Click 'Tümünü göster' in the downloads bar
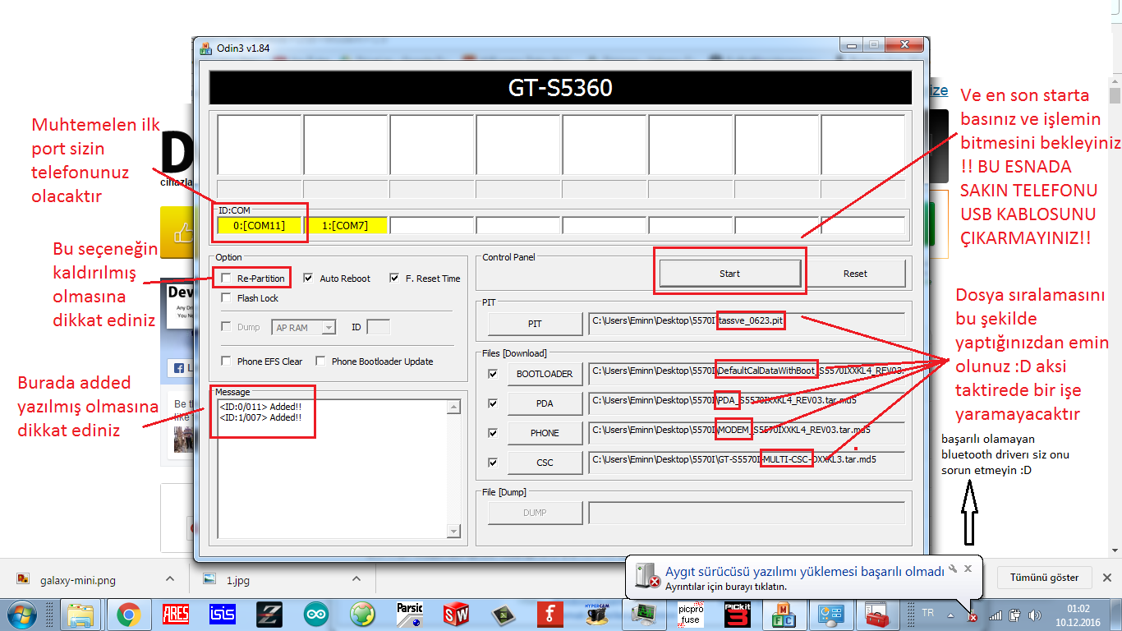 1044,578
